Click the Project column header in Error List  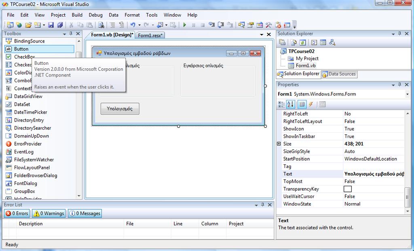250,224
